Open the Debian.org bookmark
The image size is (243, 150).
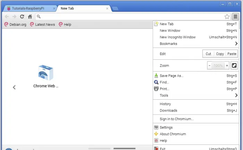tap(15, 25)
